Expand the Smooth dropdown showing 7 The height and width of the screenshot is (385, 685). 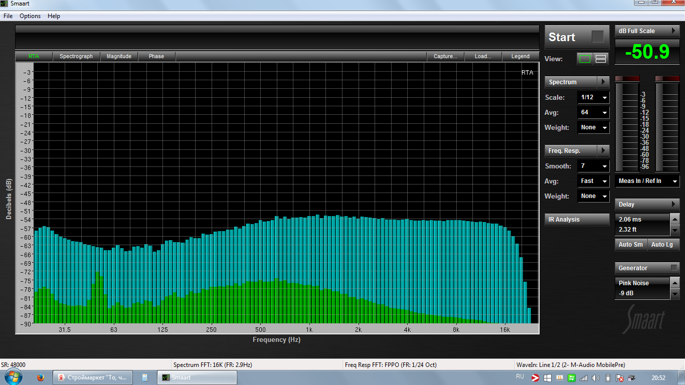(594, 166)
